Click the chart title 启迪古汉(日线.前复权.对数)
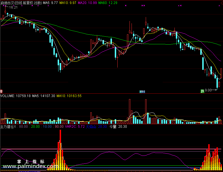The height and width of the screenshot is (172, 223). pyautogui.click(x=21, y=3)
